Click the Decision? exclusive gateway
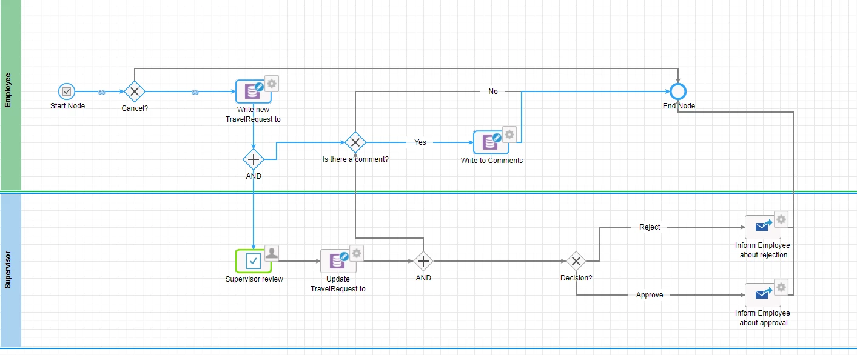The height and width of the screenshot is (355, 857). click(576, 261)
